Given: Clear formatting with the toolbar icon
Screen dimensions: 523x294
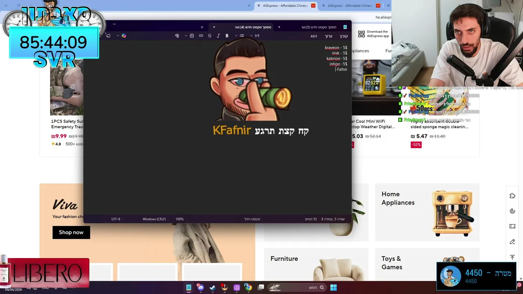Looking at the screenshot, I should coord(177,36).
